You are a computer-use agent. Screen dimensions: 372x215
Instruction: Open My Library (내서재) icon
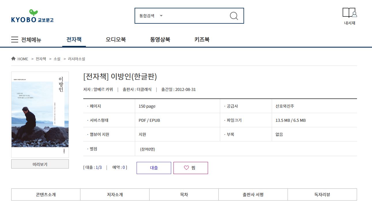[x=350, y=16]
